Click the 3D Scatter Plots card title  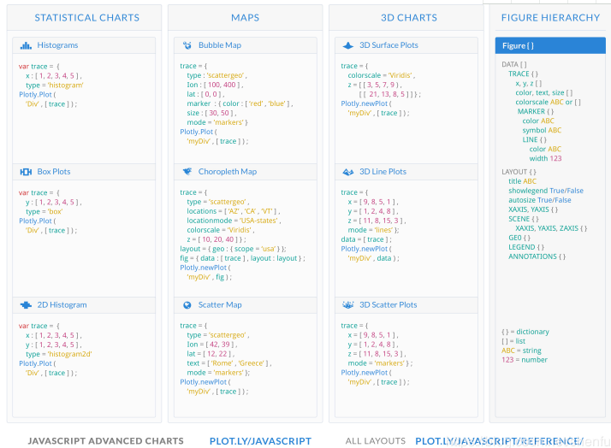(x=389, y=305)
